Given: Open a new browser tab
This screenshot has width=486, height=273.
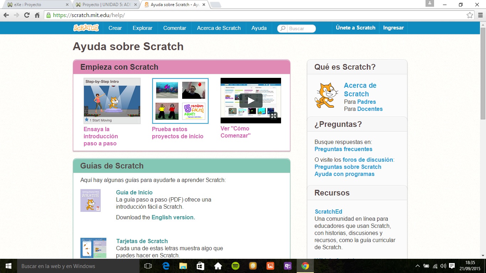Looking at the screenshot, I should [x=216, y=5].
